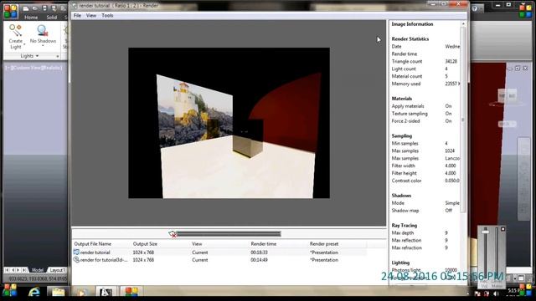Image resolution: width=536 pixels, height=301 pixels.
Task: Click the Filter width value 4.000
Action: (x=451, y=166)
